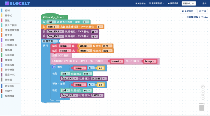Open the 蜂鳴器 block category
The image size is (210, 116).
coord(8,50)
